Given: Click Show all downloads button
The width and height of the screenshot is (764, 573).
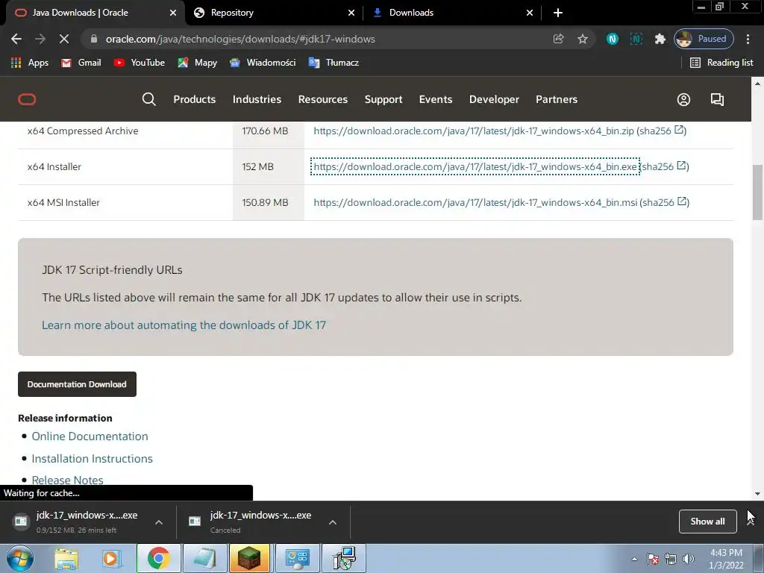Looking at the screenshot, I should (x=707, y=522).
